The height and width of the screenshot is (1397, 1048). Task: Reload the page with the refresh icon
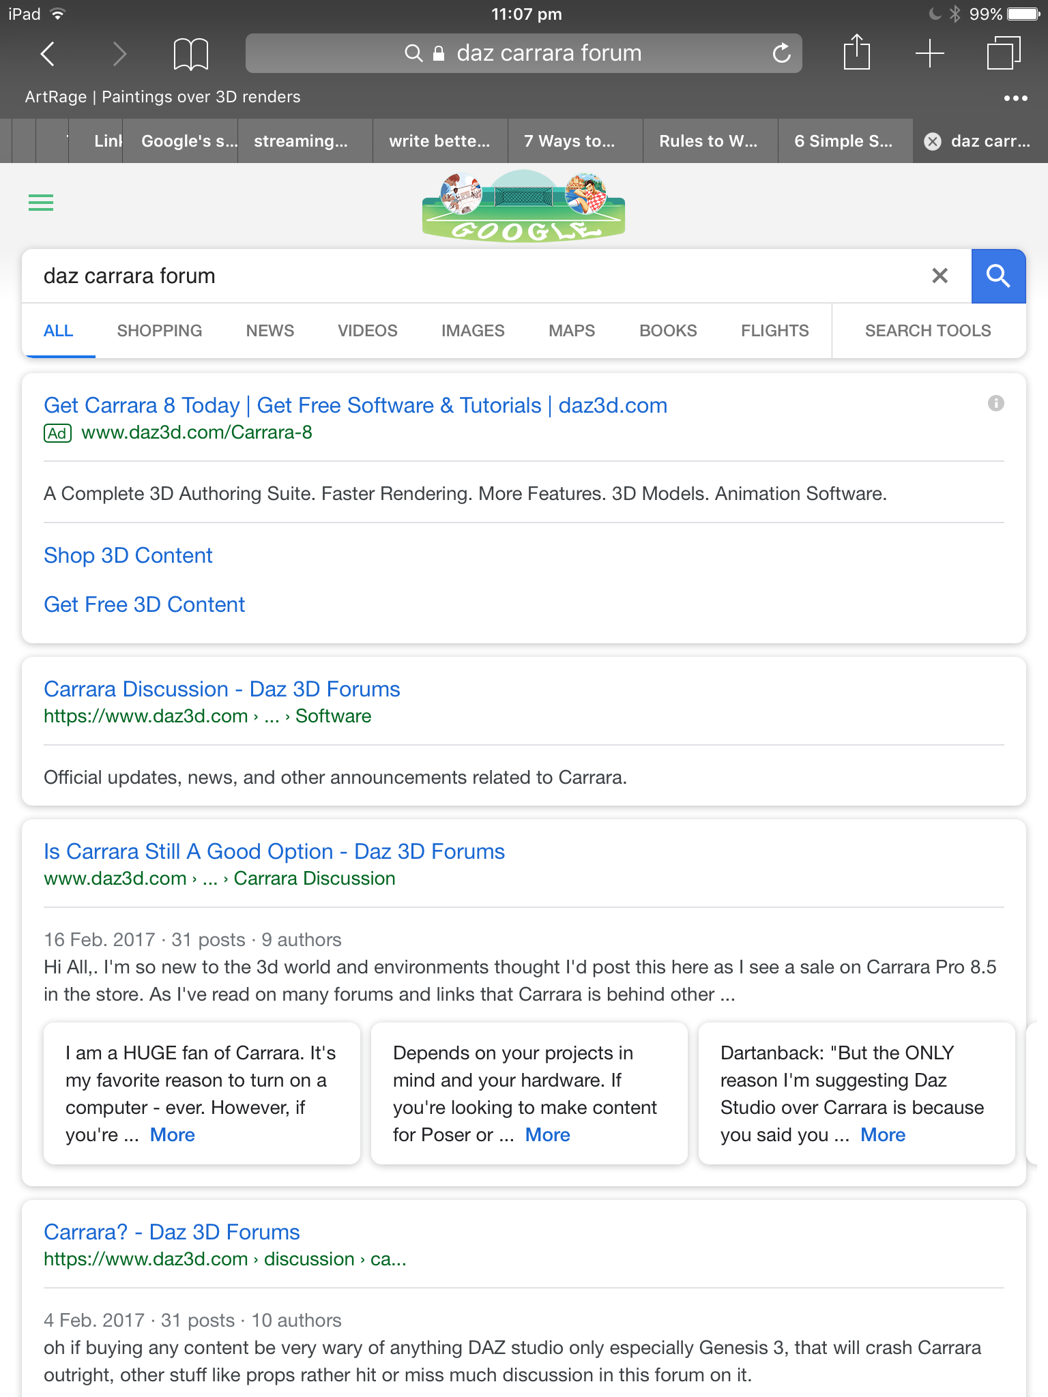(781, 53)
